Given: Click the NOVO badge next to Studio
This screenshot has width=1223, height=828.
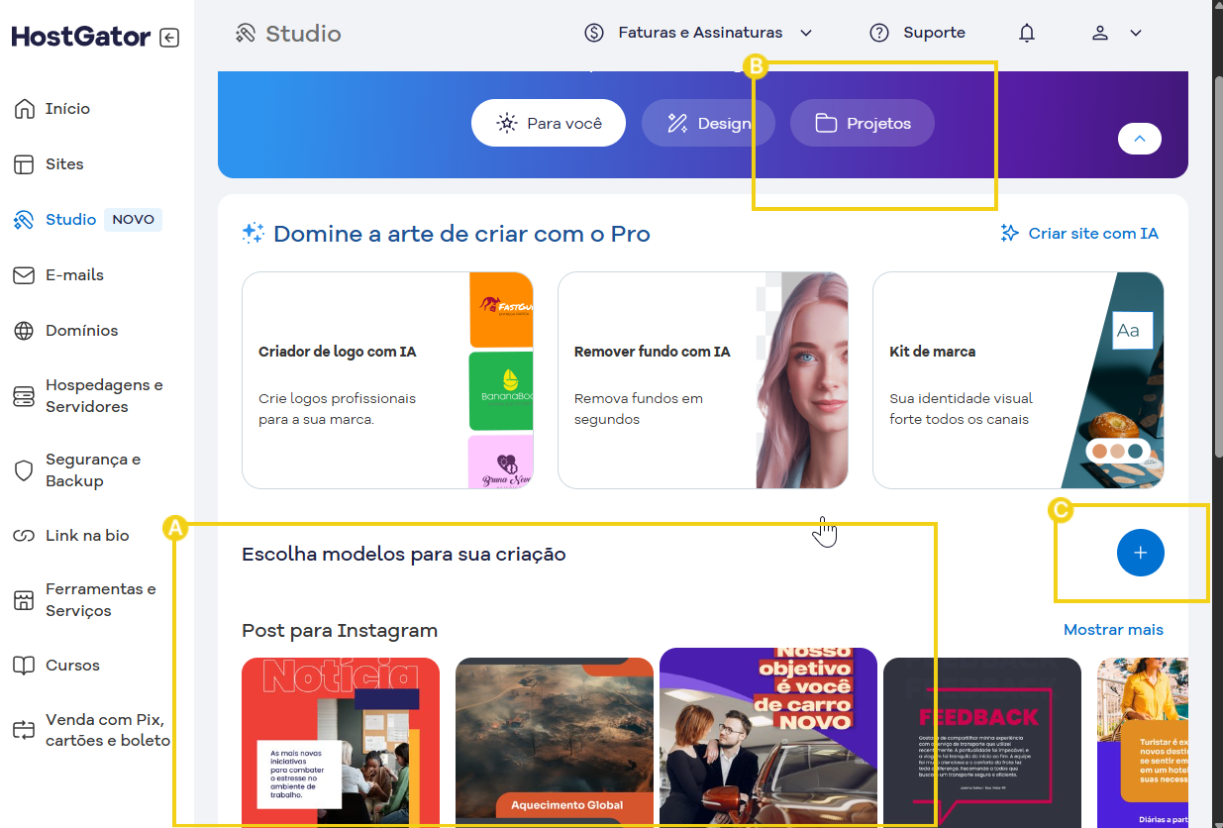Looking at the screenshot, I should (x=133, y=220).
